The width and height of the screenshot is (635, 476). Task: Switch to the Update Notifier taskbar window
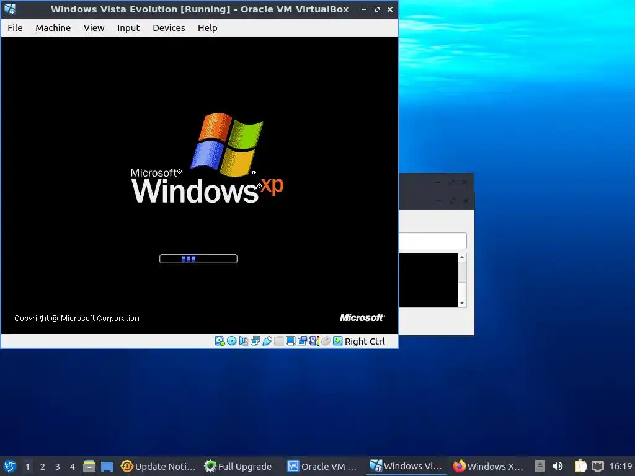(158, 466)
